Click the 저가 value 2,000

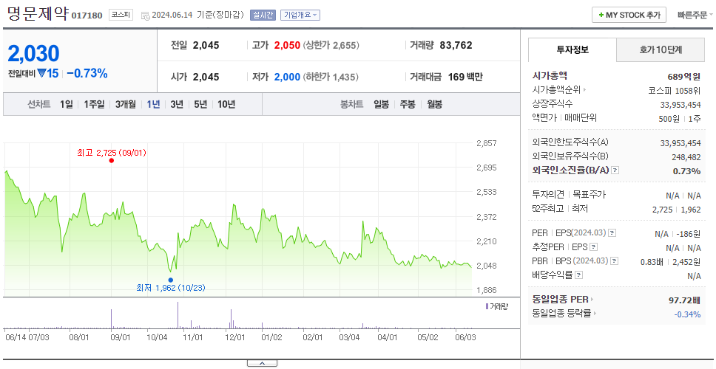coord(287,77)
